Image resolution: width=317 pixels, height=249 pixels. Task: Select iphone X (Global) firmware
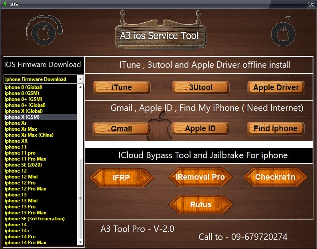tap(40, 111)
